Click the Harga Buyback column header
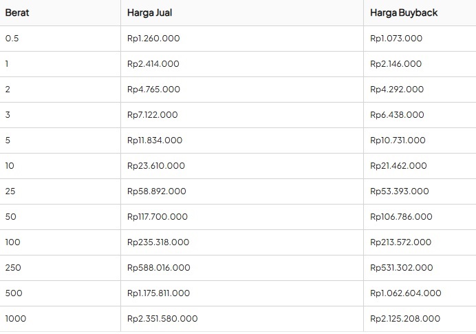This screenshot has width=476, height=334. pos(404,12)
